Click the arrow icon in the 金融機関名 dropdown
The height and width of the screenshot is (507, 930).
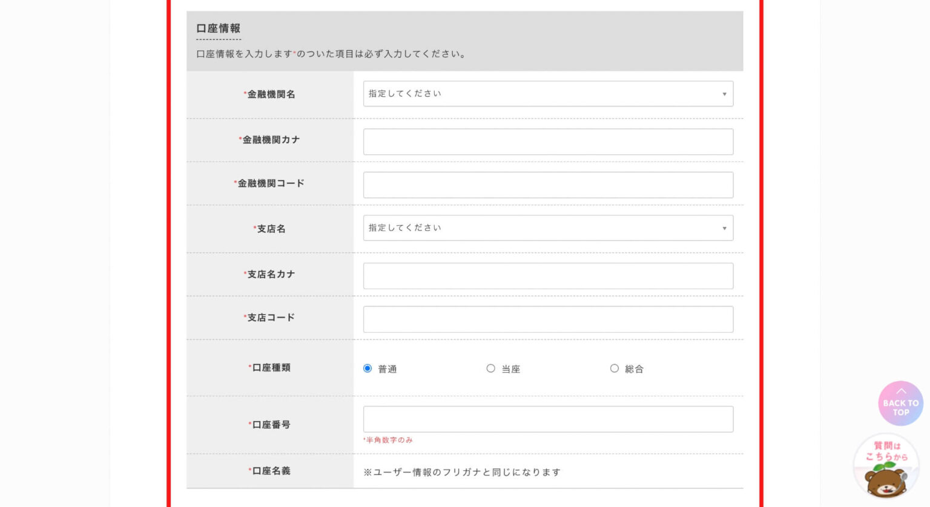click(x=724, y=94)
